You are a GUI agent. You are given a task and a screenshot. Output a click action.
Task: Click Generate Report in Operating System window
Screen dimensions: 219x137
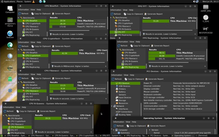click(x=156, y=126)
